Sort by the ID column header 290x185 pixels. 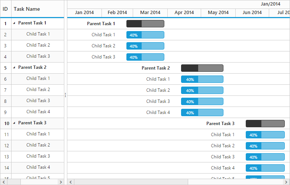point(6,9)
